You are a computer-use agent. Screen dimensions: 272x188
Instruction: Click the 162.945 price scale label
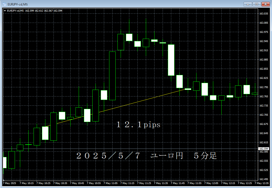[x=264, y=41]
